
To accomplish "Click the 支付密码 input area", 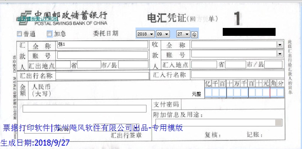I will [233, 104].
